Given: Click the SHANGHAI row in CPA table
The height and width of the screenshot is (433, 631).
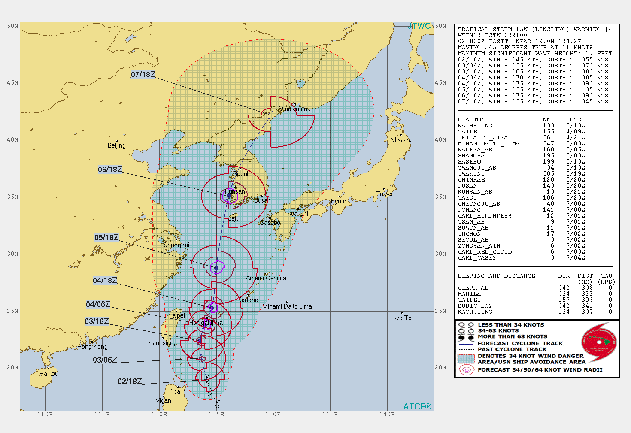Looking at the screenshot, I should [521, 156].
